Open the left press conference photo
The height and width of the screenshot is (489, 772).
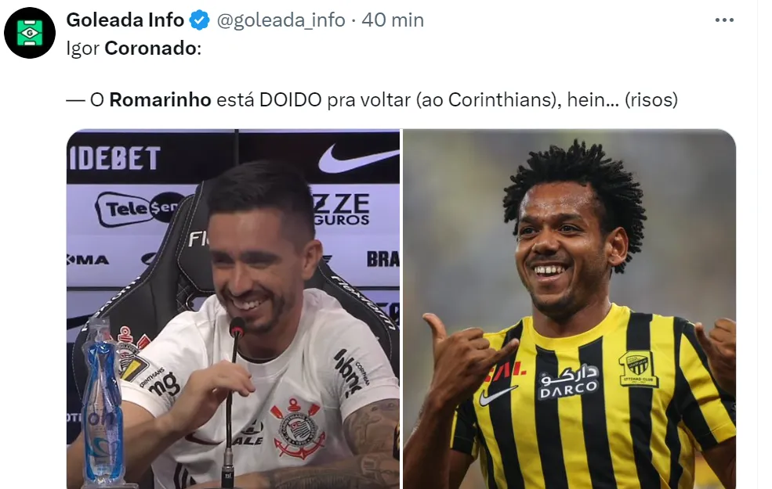coord(234,308)
